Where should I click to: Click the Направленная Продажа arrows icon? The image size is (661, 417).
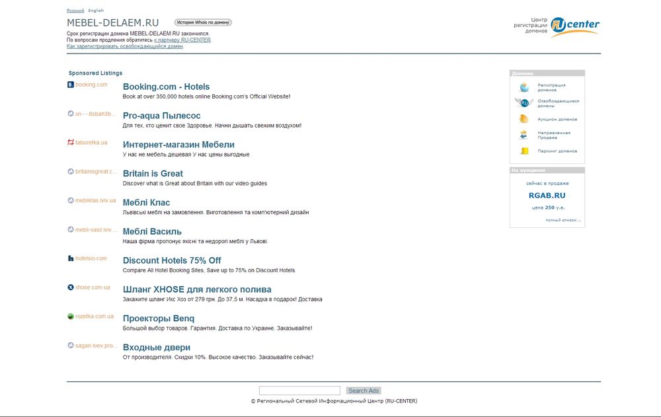pyautogui.click(x=524, y=135)
